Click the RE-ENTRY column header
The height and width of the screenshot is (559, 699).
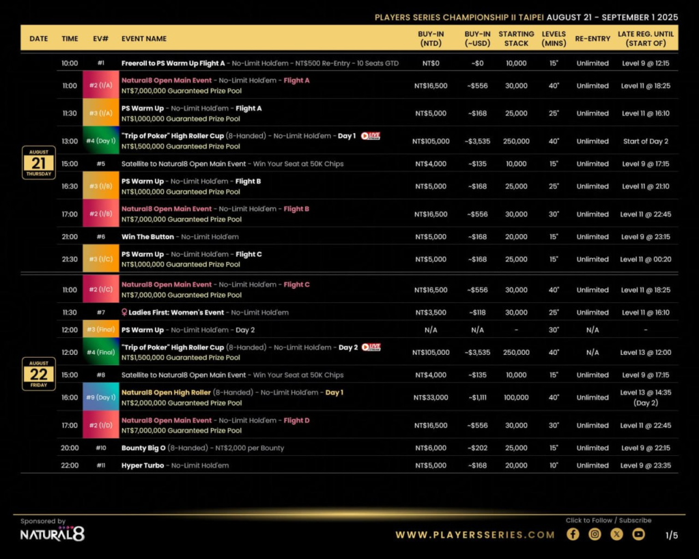point(592,39)
